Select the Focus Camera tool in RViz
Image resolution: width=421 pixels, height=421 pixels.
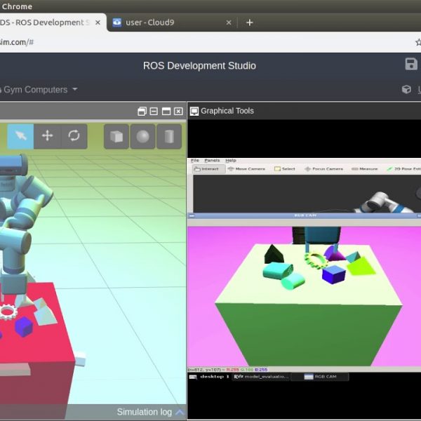[323, 169]
